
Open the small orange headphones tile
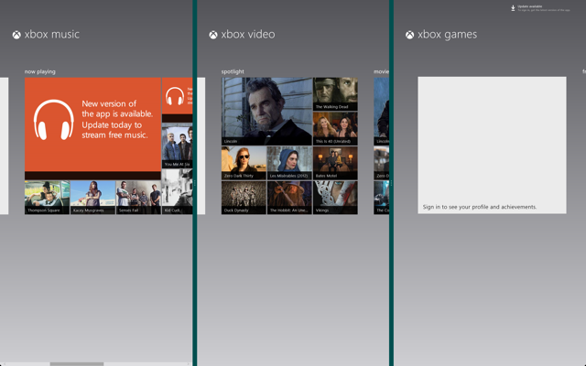pos(177,96)
